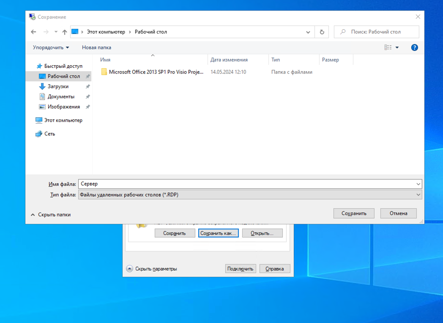Open the Упорядочить dropdown menu
Screen dimensions: 443x323
pos(51,47)
